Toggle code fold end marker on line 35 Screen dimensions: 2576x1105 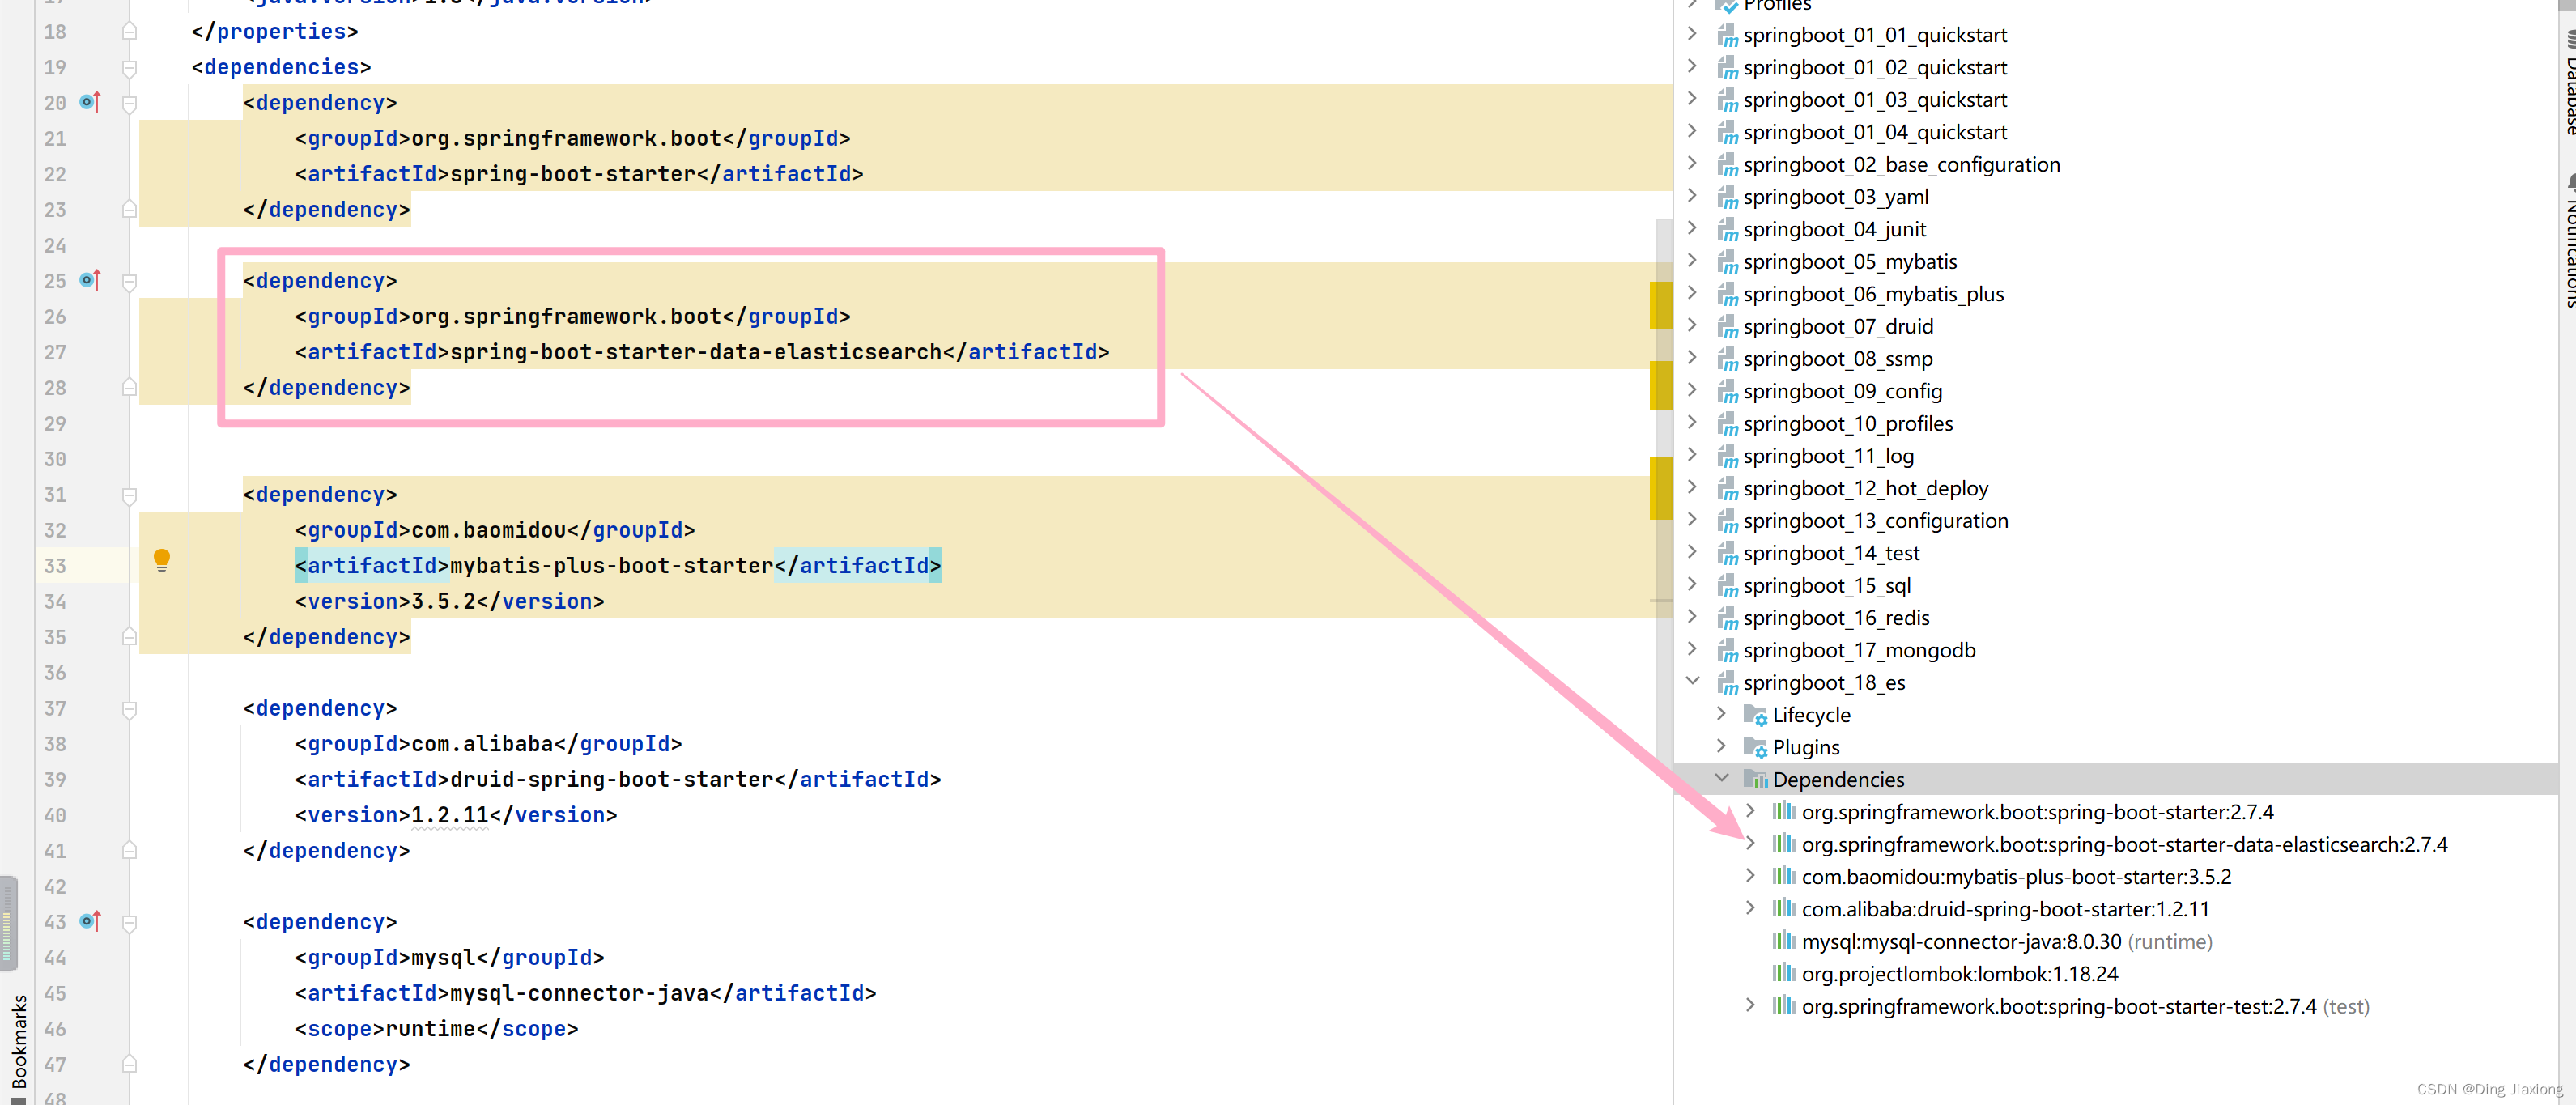pos(129,636)
